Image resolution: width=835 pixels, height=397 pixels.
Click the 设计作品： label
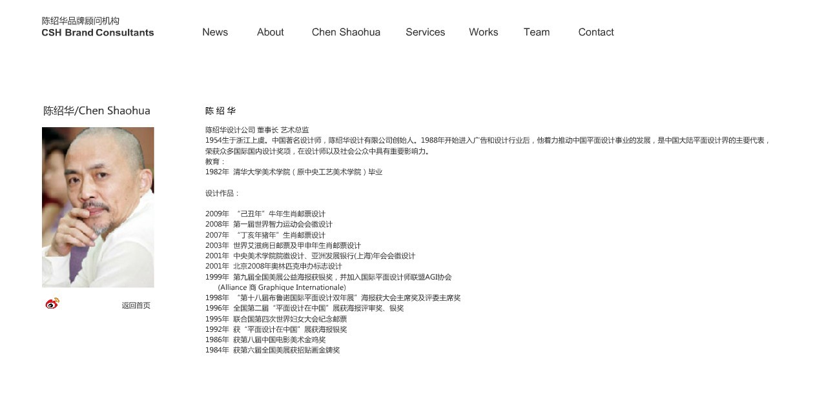222,193
